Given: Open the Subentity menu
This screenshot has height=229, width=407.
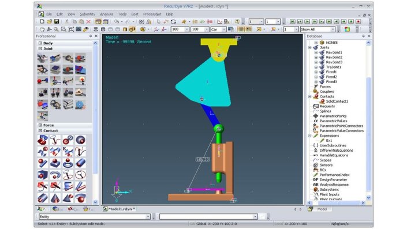Looking at the screenshot, I should point(88,14).
